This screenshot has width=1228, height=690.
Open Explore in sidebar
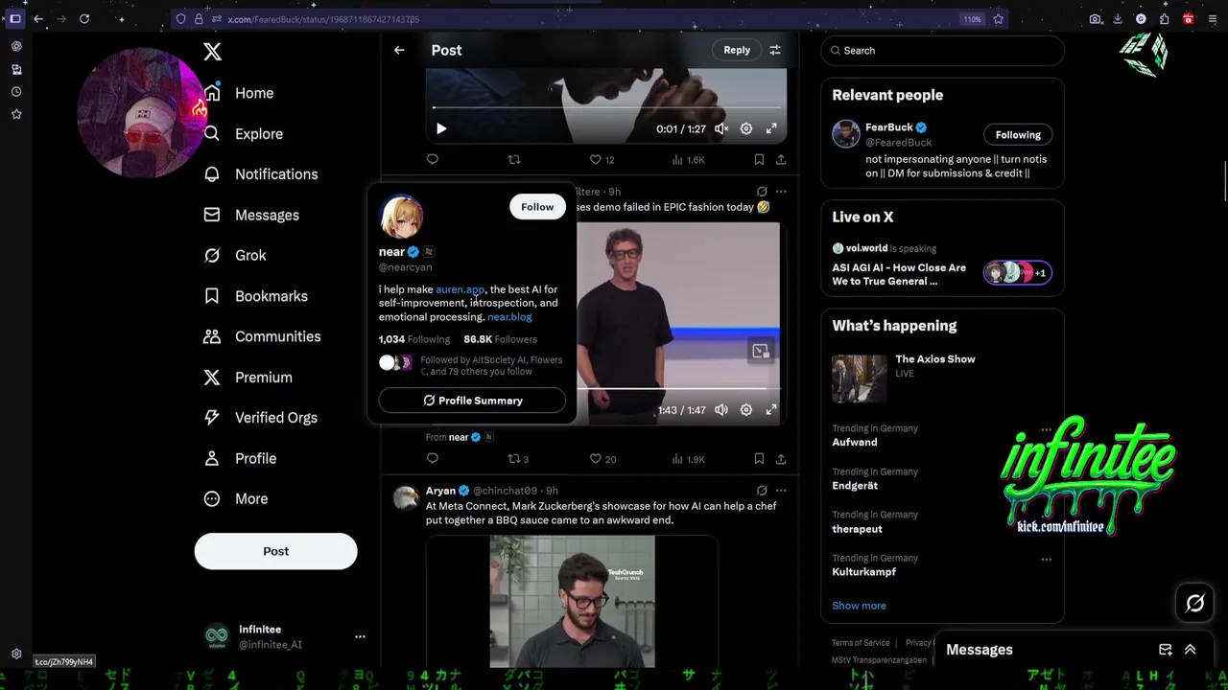click(x=243, y=134)
